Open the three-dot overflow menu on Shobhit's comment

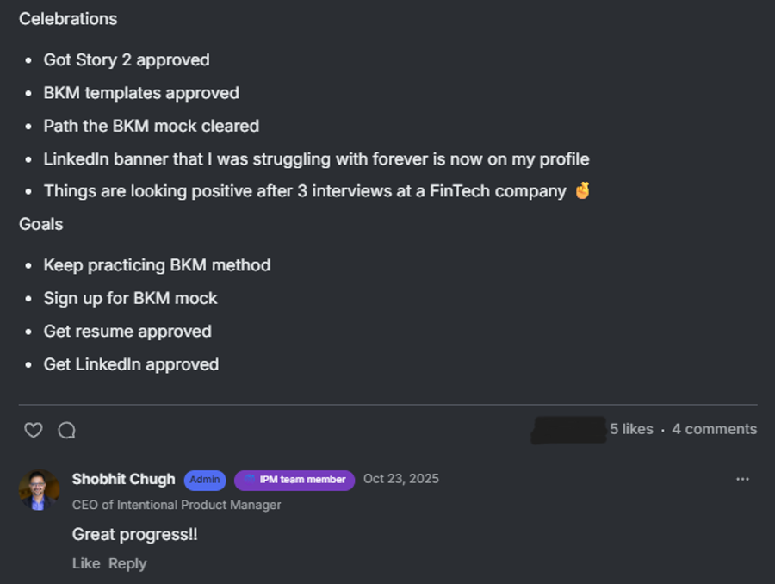(x=742, y=479)
